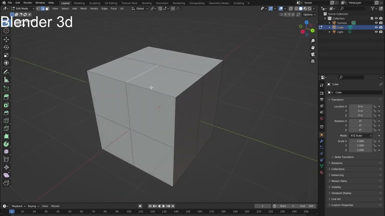The image size is (385, 216).
Task: Toggle snapping magnet
Action: [160, 9]
